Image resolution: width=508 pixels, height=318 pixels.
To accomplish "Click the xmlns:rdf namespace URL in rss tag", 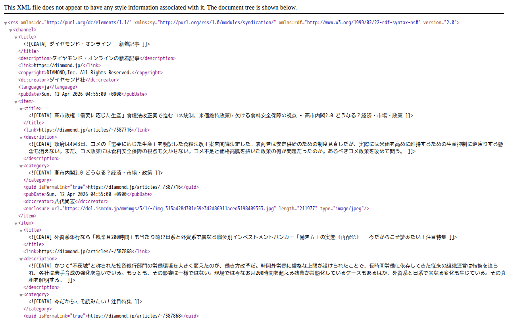I will [x=363, y=23].
